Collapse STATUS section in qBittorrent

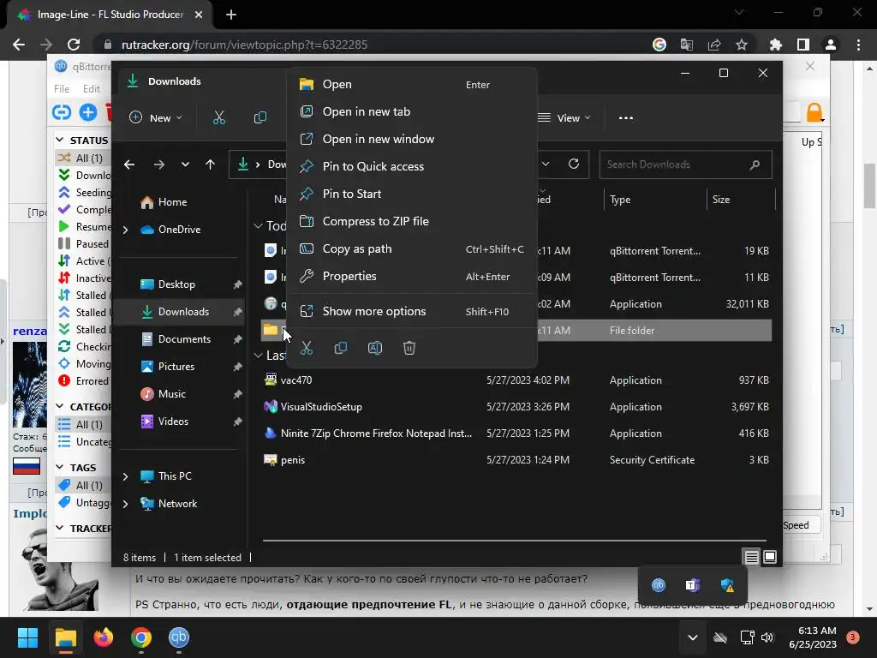tap(60, 140)
